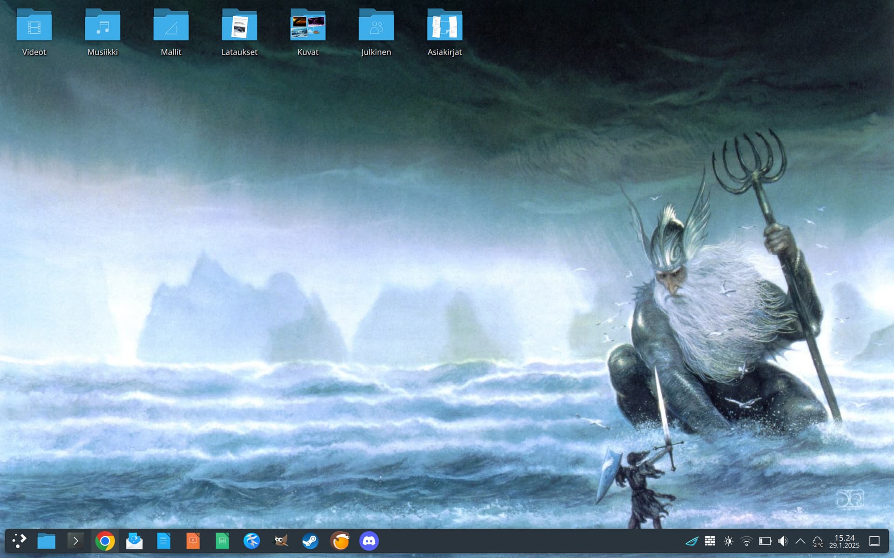Screen dimensions: 894x558
Task: Launch the Konsole terminal from taskbar
Action: pyautogui.click(x=75, y=541)
